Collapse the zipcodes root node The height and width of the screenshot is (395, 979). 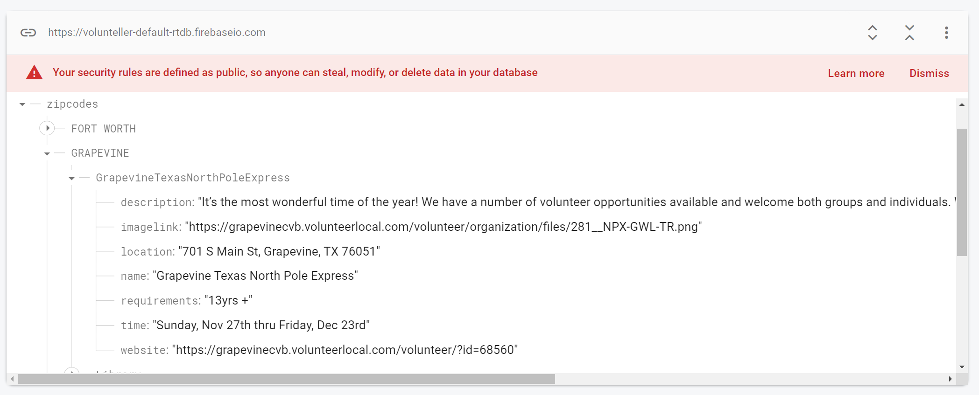click(x=22, y=104)
